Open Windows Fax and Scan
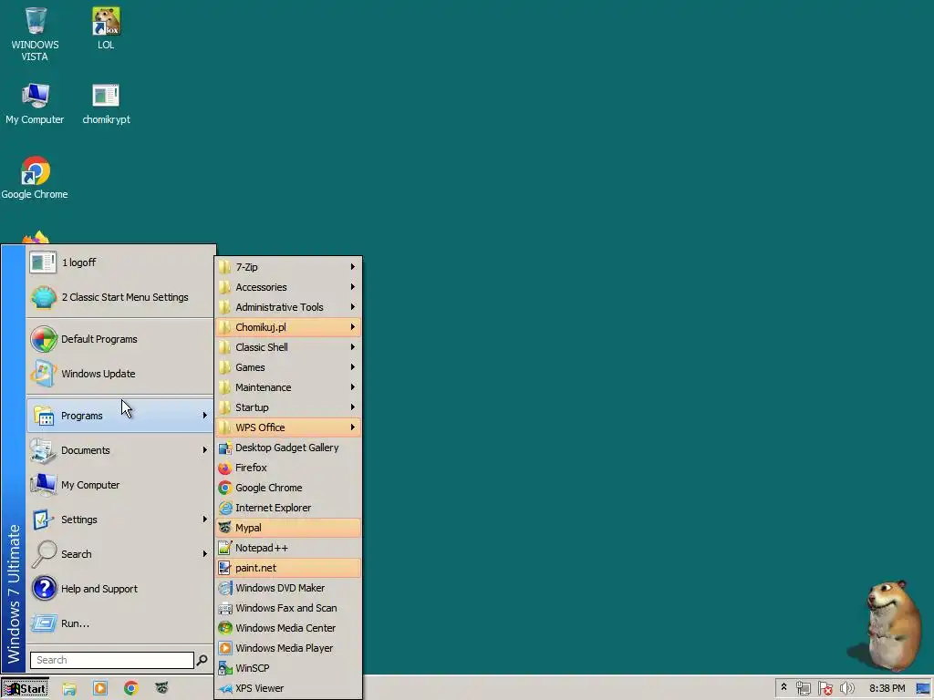This screenshot has width=934, height=700. point(289,608)
